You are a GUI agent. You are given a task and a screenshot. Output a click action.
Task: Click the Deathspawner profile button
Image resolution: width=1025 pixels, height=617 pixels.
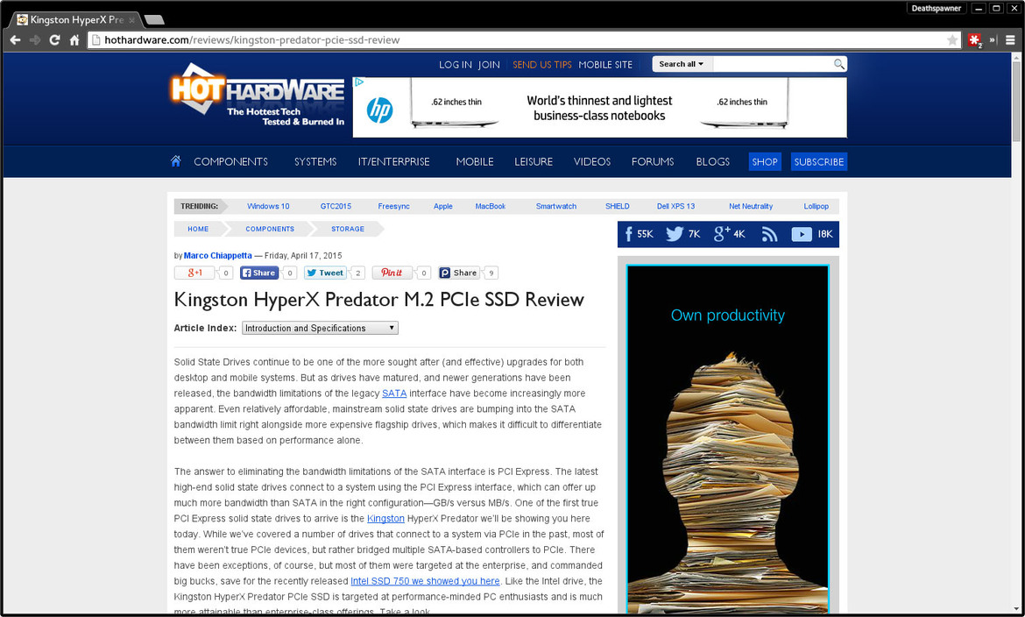click(x=937, y=9)
